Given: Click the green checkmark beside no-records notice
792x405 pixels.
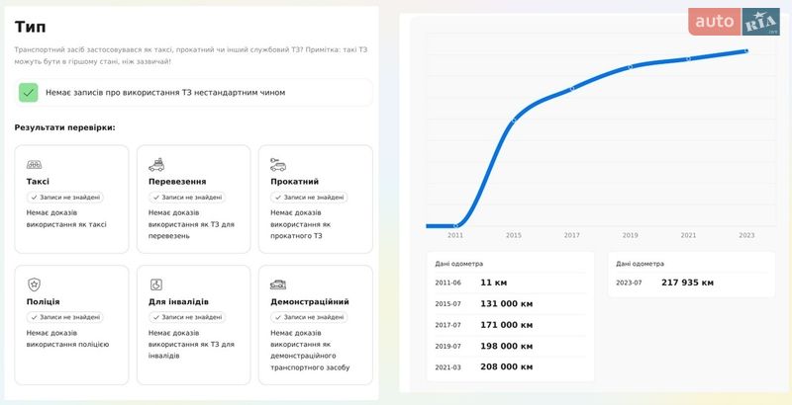Looking at the screenshot, I should tap(29, 93).
